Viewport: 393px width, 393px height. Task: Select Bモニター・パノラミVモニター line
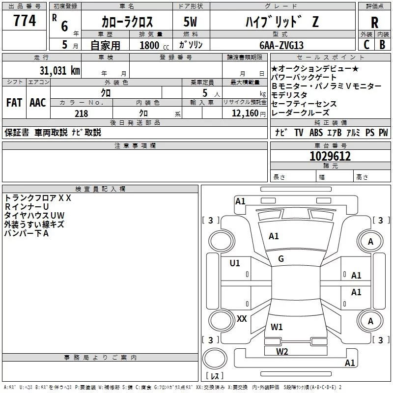tap(326, 86)
